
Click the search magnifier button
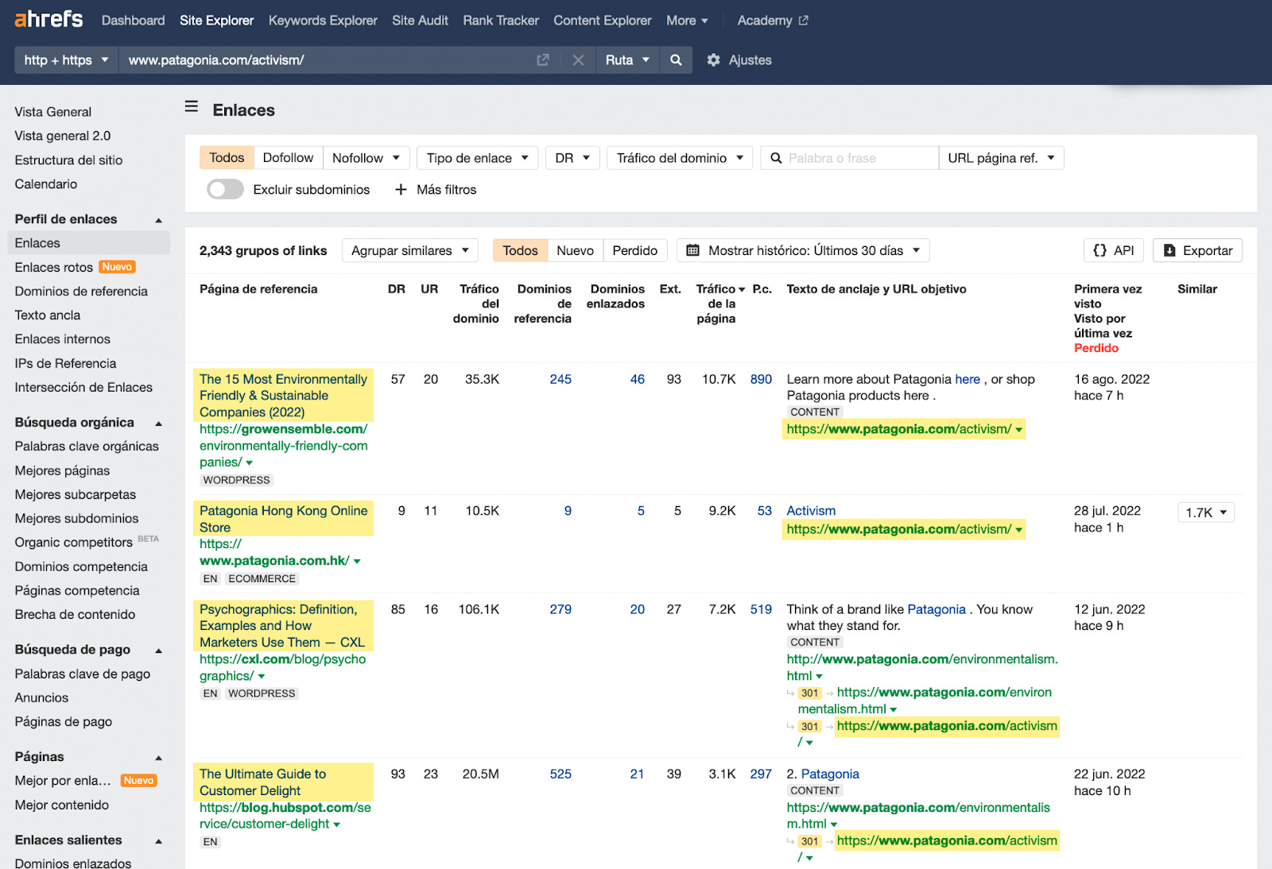[x=676, y=60]
